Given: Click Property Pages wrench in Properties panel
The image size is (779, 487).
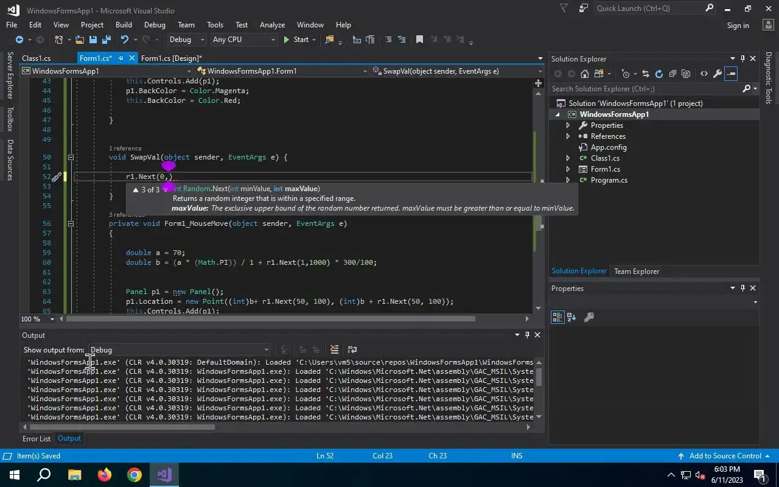Looking at the screenshot, I should 589,317.
